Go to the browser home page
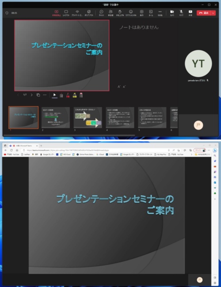The height and width of the screenshot is (287, 221). tap(17, 150)
